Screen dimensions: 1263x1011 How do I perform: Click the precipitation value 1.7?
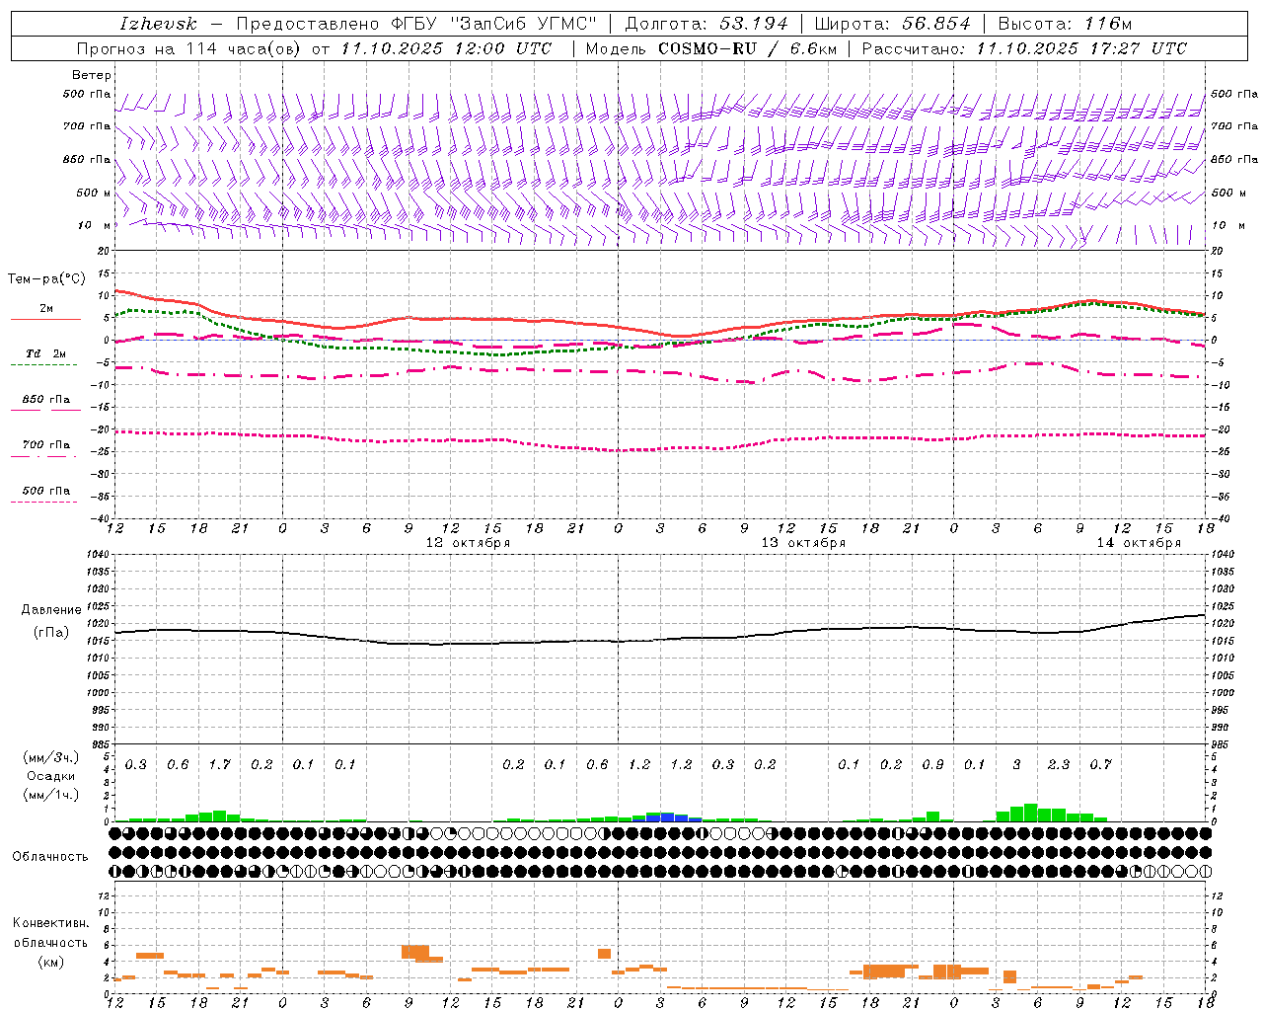coord(219,764)
